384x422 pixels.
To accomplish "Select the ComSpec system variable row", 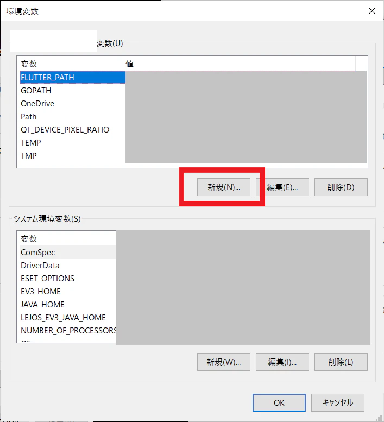I will click(68, 253).
